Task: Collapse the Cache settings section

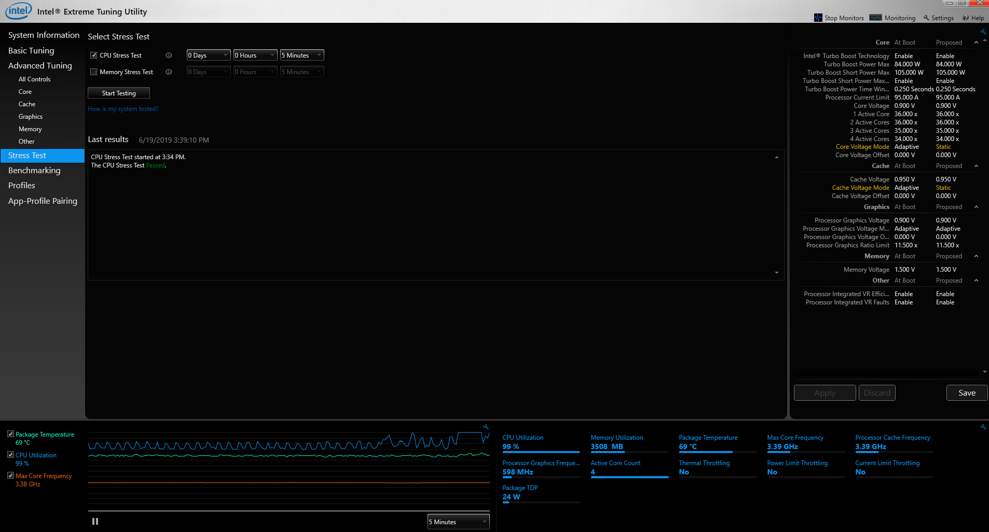Action: tap(976, 166)
